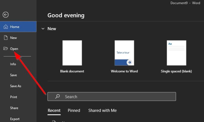Viewport: 204px width, 122px height.
Task: Switch to the Pinned tab
Action: point(74,110)
